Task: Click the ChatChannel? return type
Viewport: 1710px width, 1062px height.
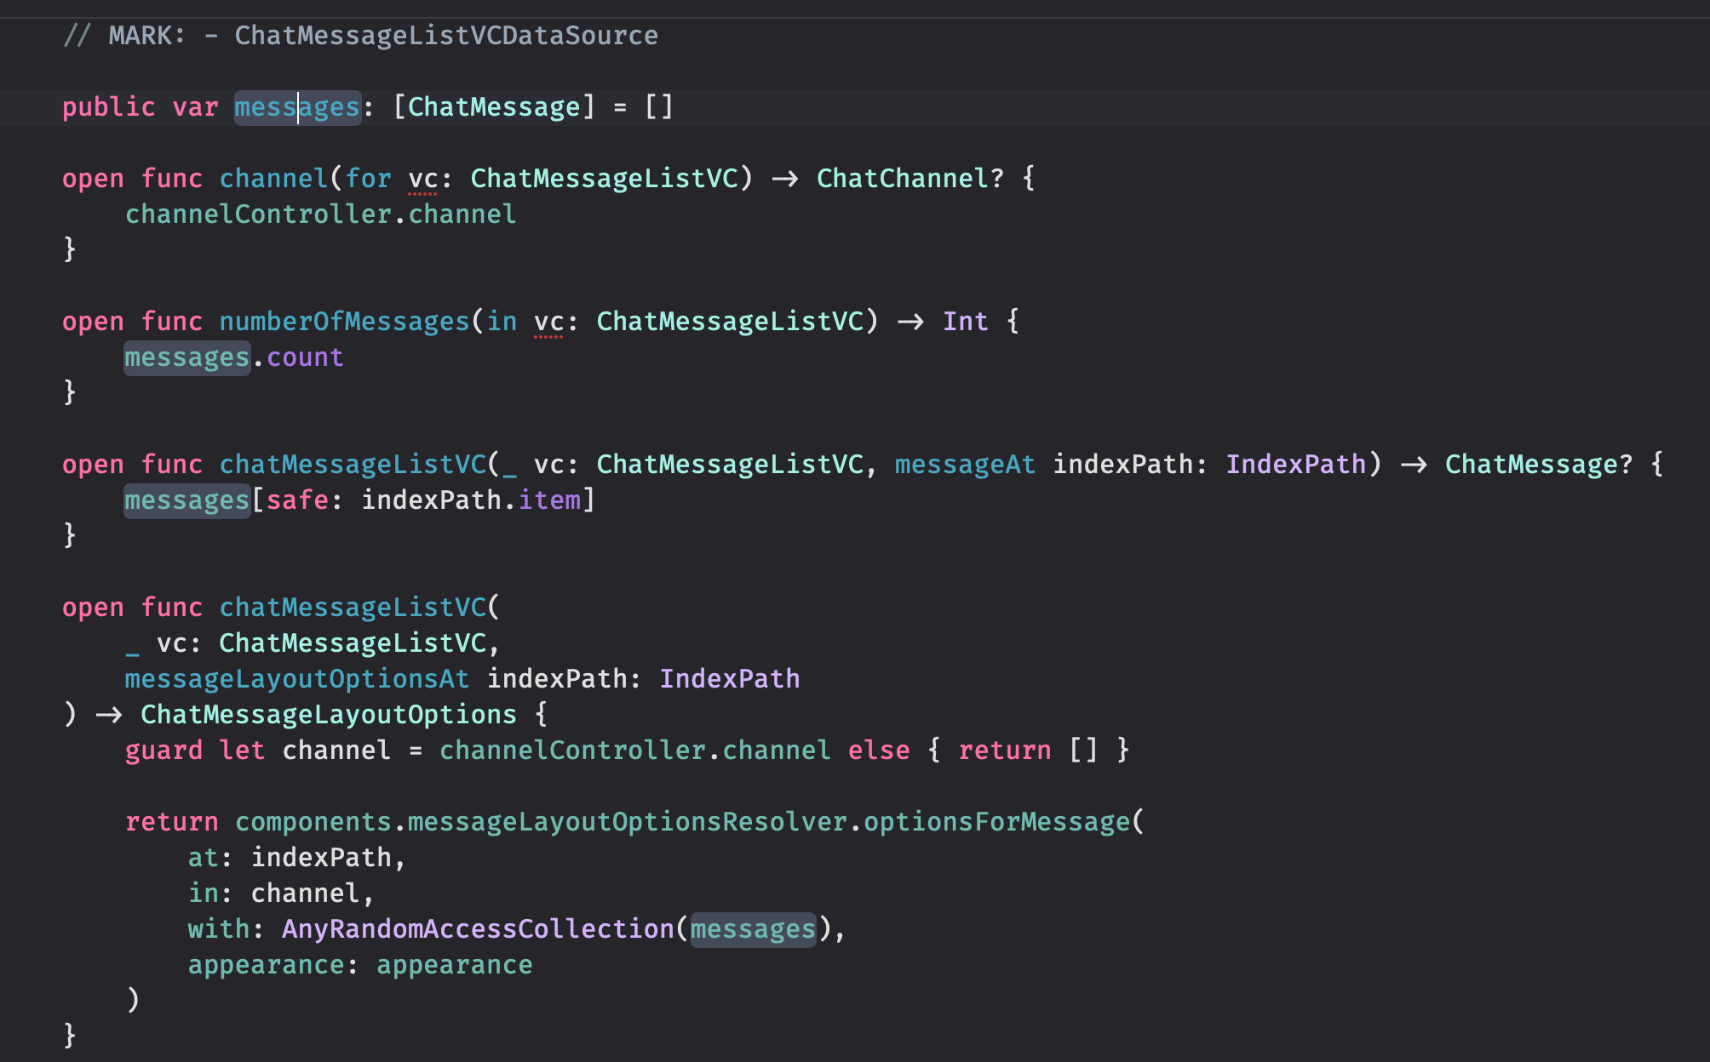Action: (910, 179)
